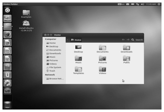Image resolution: width=164 pixels, height=112 pixels.
Task: Open the sound volume indicator
Action: click(x=142, y=4)
